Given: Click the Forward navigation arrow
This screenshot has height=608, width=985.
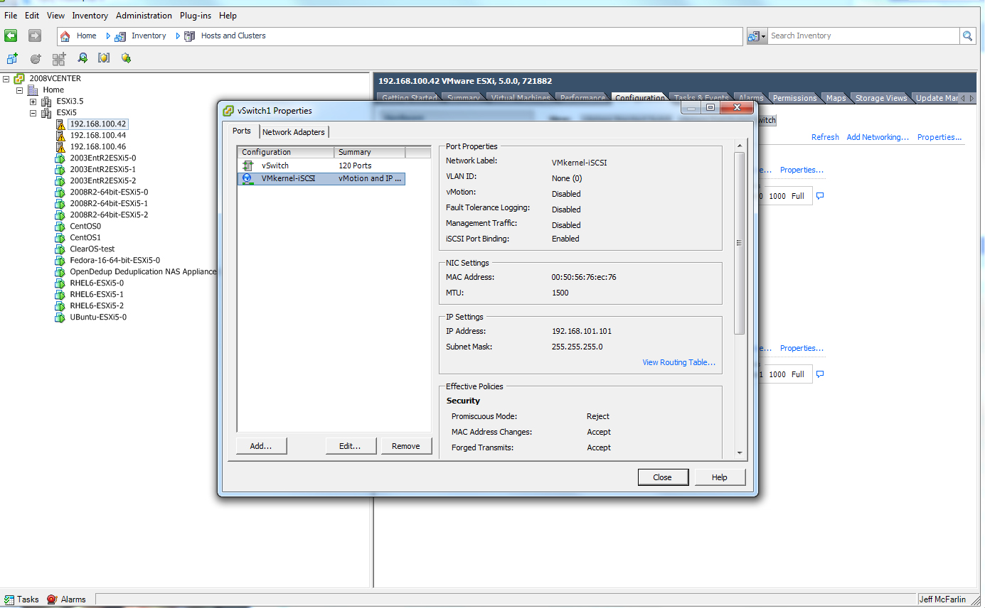Looking at the screenshot, I should [34, 36].
